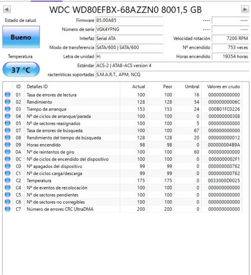Click raw value 0000000002F1
The image size is (251, 275).
pyautogui.click(x=224, y=159)
